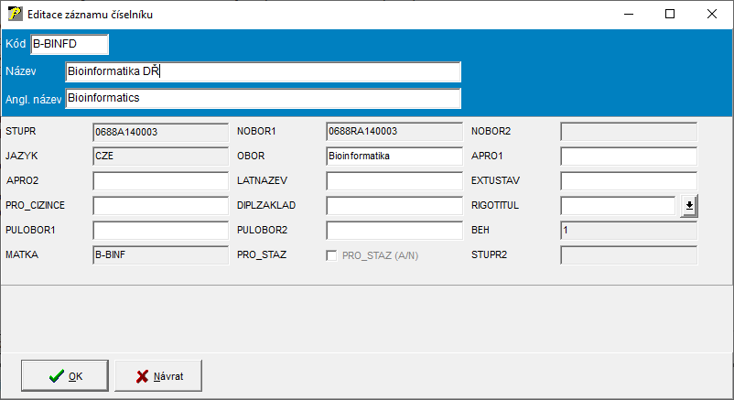Toggle the PRO_STAZ (A/N) checkbox
Viewport: 734px width, 400px height.
click(331, 255)
